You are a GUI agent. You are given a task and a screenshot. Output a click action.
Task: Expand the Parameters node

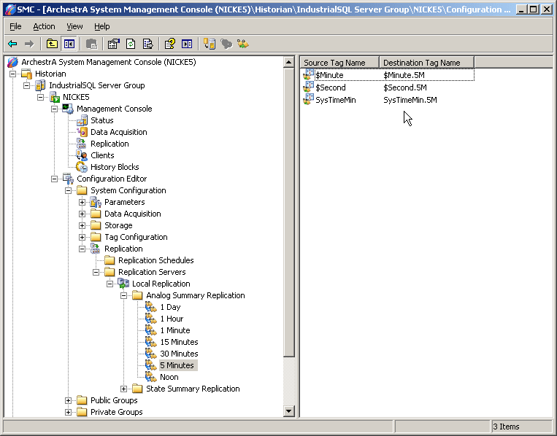click(x=82, y=202)
